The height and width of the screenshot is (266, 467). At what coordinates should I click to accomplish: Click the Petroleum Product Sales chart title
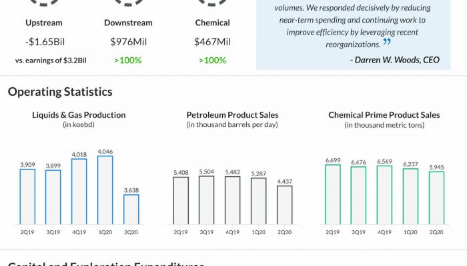click(x=232, y=115)
